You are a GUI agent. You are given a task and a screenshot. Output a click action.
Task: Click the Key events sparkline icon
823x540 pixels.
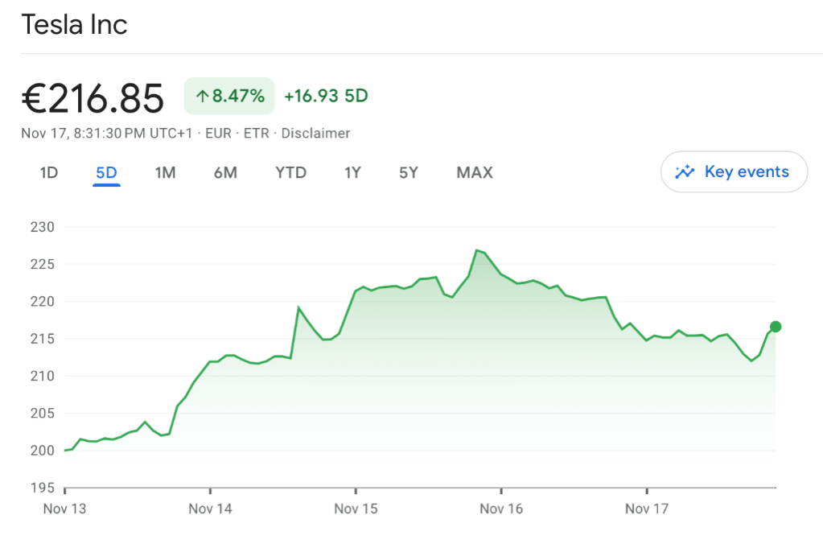tap(685, 171)
